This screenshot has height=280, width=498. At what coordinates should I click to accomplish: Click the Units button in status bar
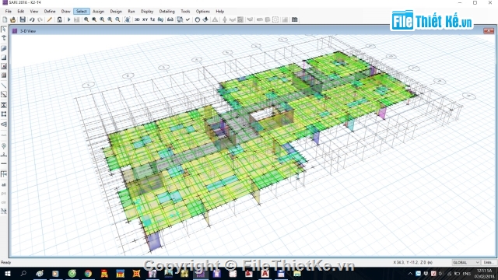pos(489,263)
